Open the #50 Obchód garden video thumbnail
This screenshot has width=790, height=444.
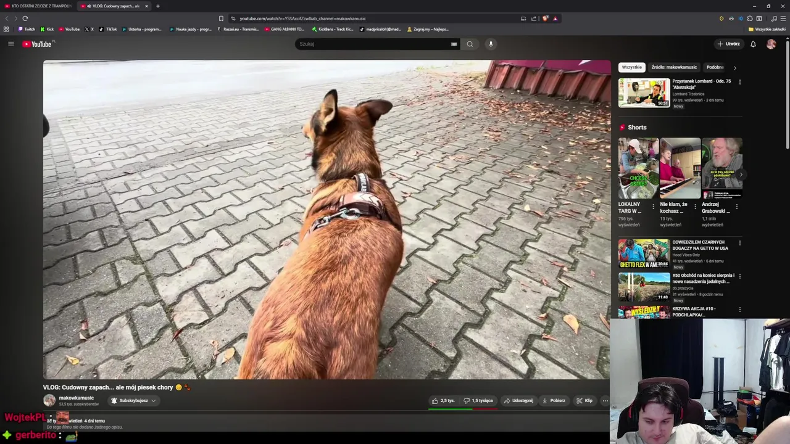tap(644, 287)
